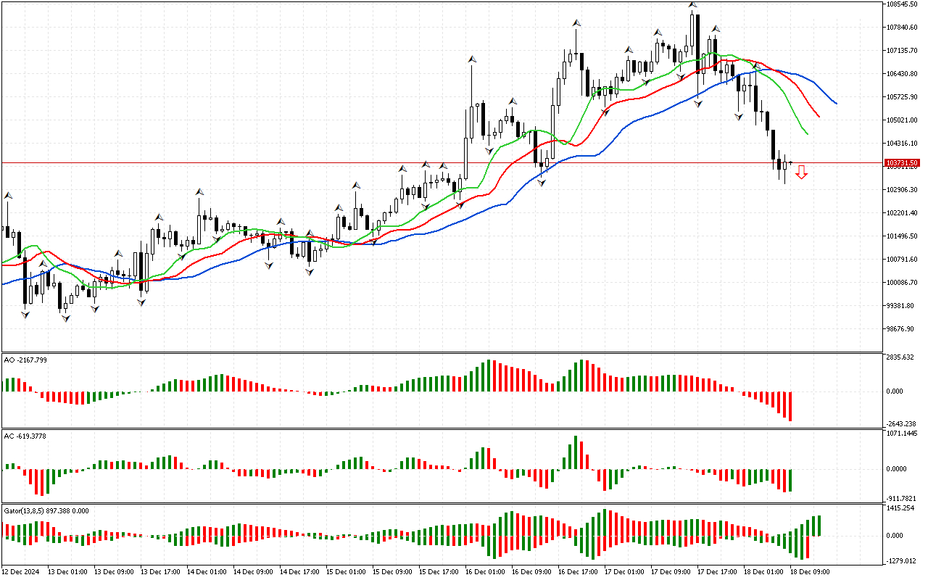Select the 14 Dec 01:00 time label

click(207, 572)
